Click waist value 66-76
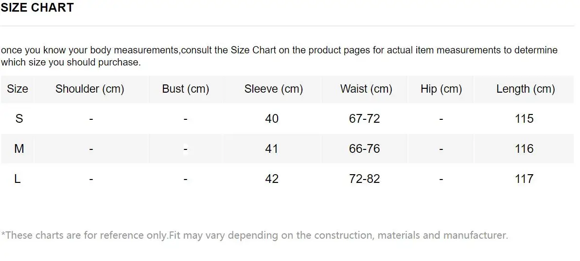The width and height of the screenshot is (580, 261). point(364,148)
